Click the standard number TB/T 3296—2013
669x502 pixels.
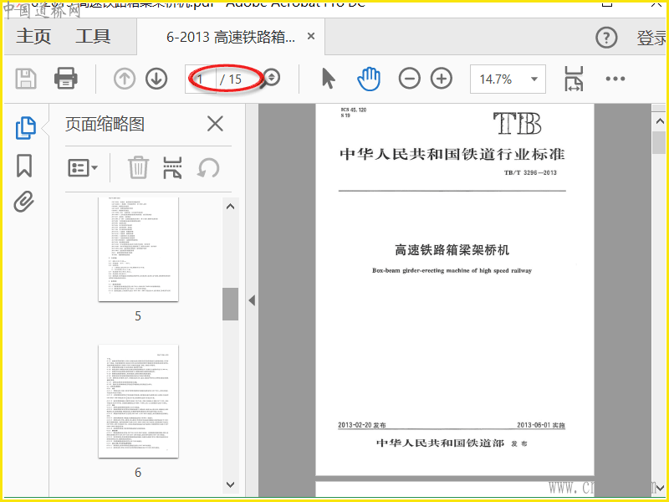[530, 173]
